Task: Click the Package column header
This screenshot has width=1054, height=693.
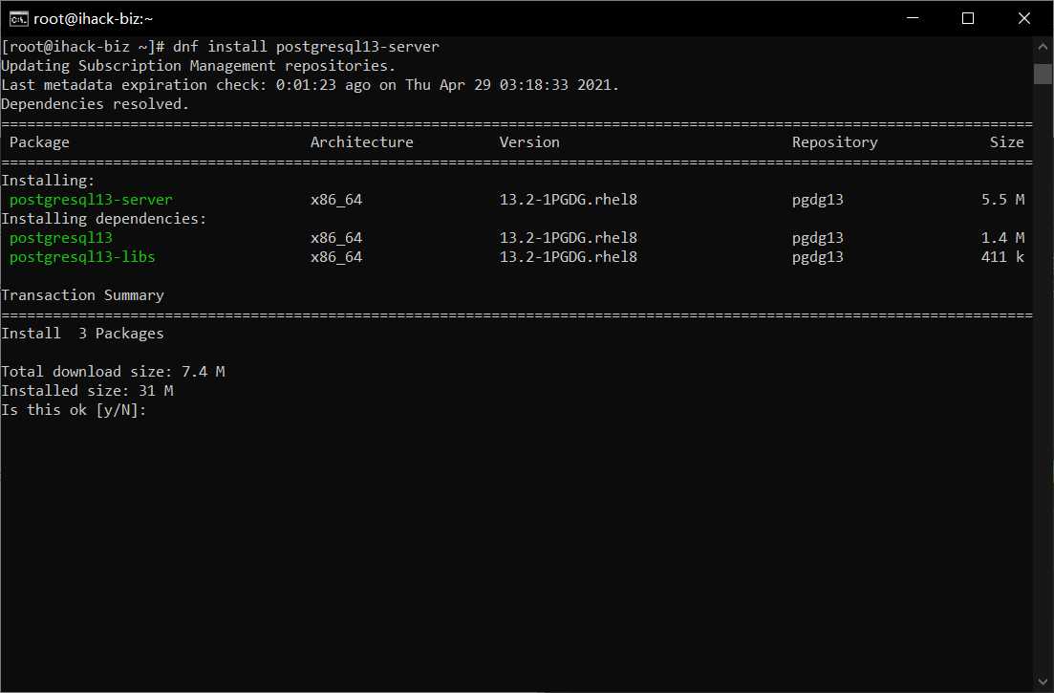Action: (x=38, y=141)
